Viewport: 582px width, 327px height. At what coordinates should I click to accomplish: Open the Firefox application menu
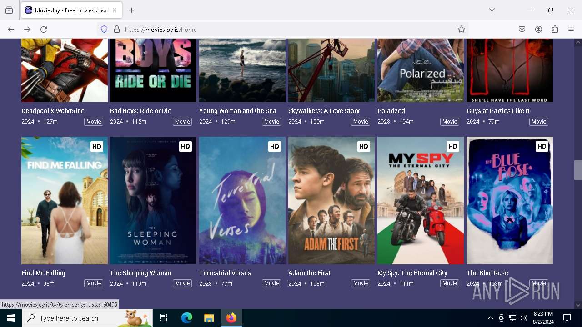coord(571,30)
